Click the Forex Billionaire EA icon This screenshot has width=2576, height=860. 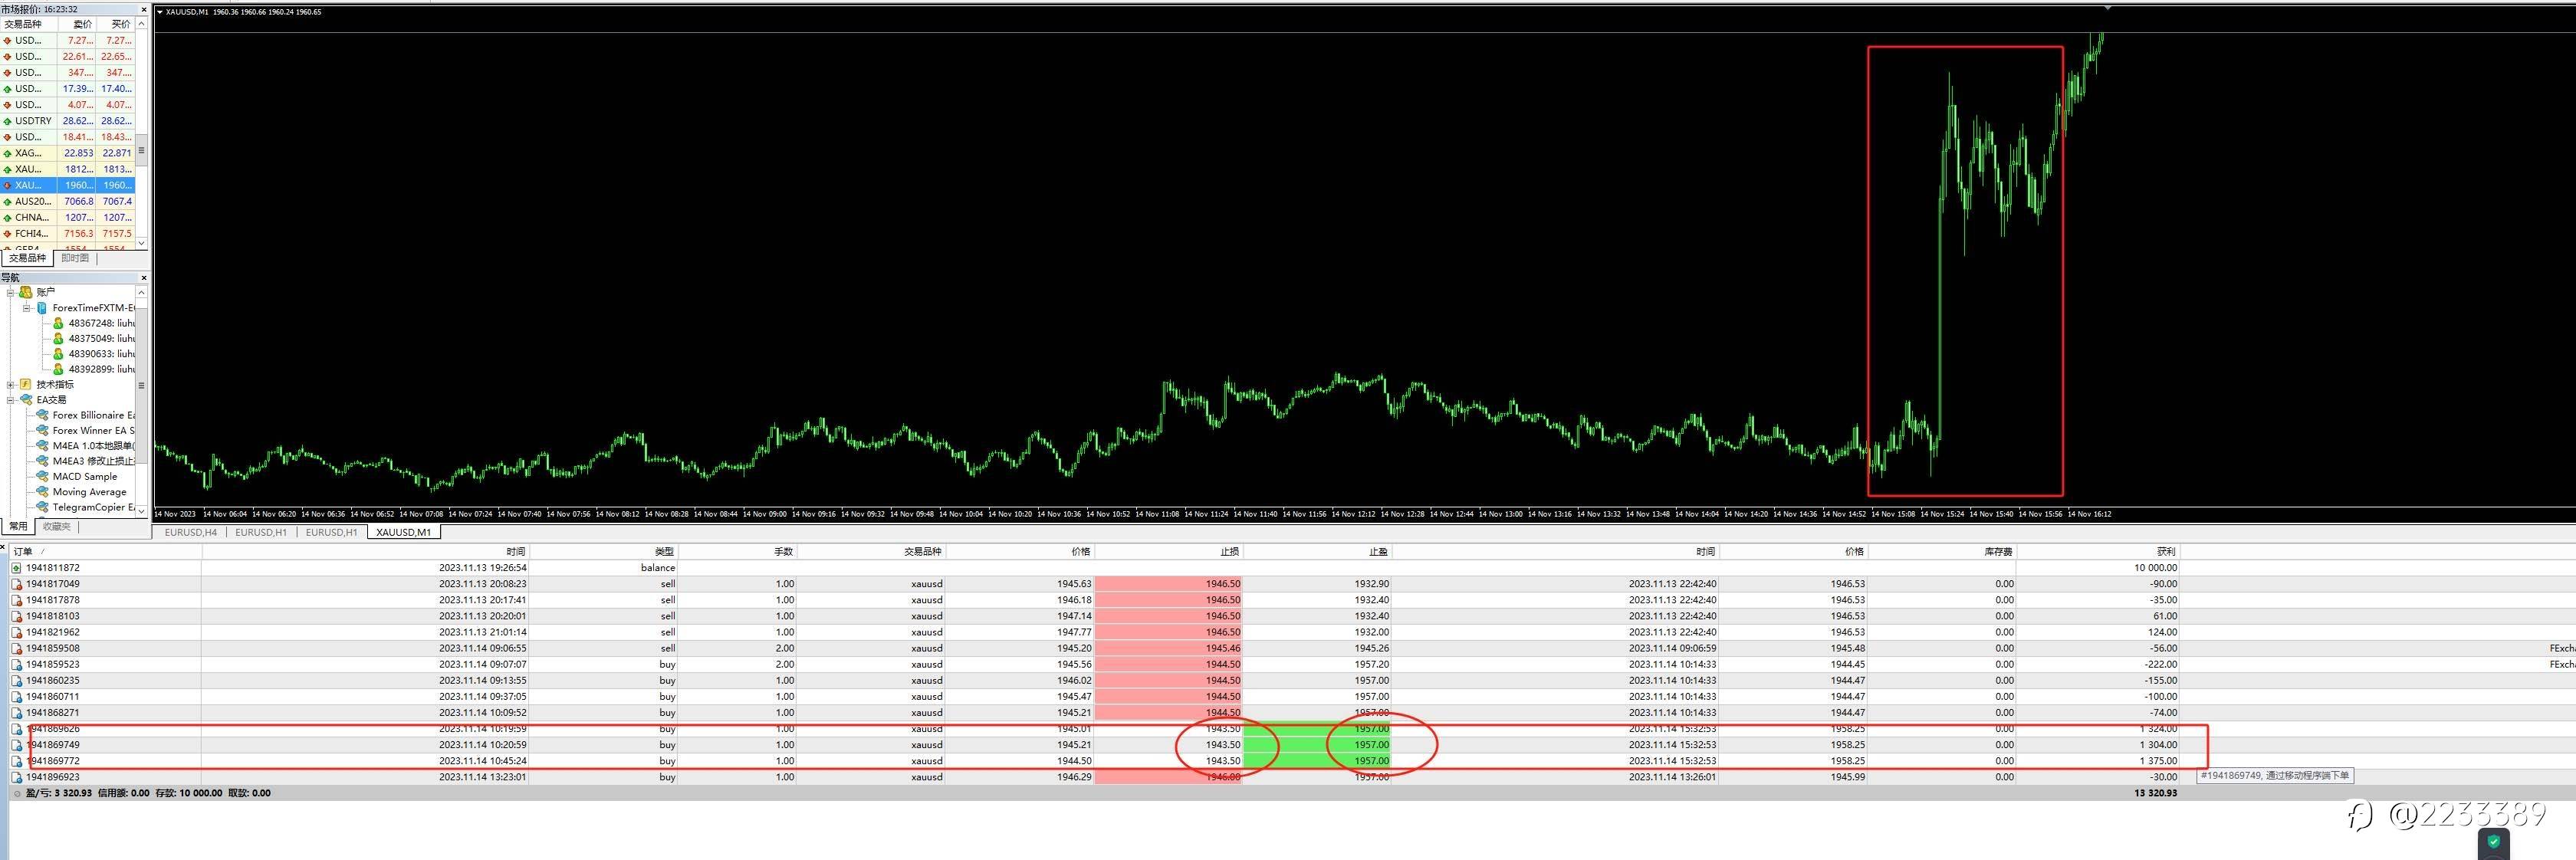(42, 415)
